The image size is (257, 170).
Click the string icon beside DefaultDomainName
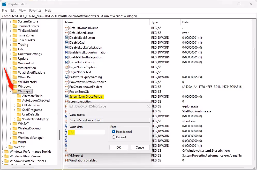click(x=67, y=28)
